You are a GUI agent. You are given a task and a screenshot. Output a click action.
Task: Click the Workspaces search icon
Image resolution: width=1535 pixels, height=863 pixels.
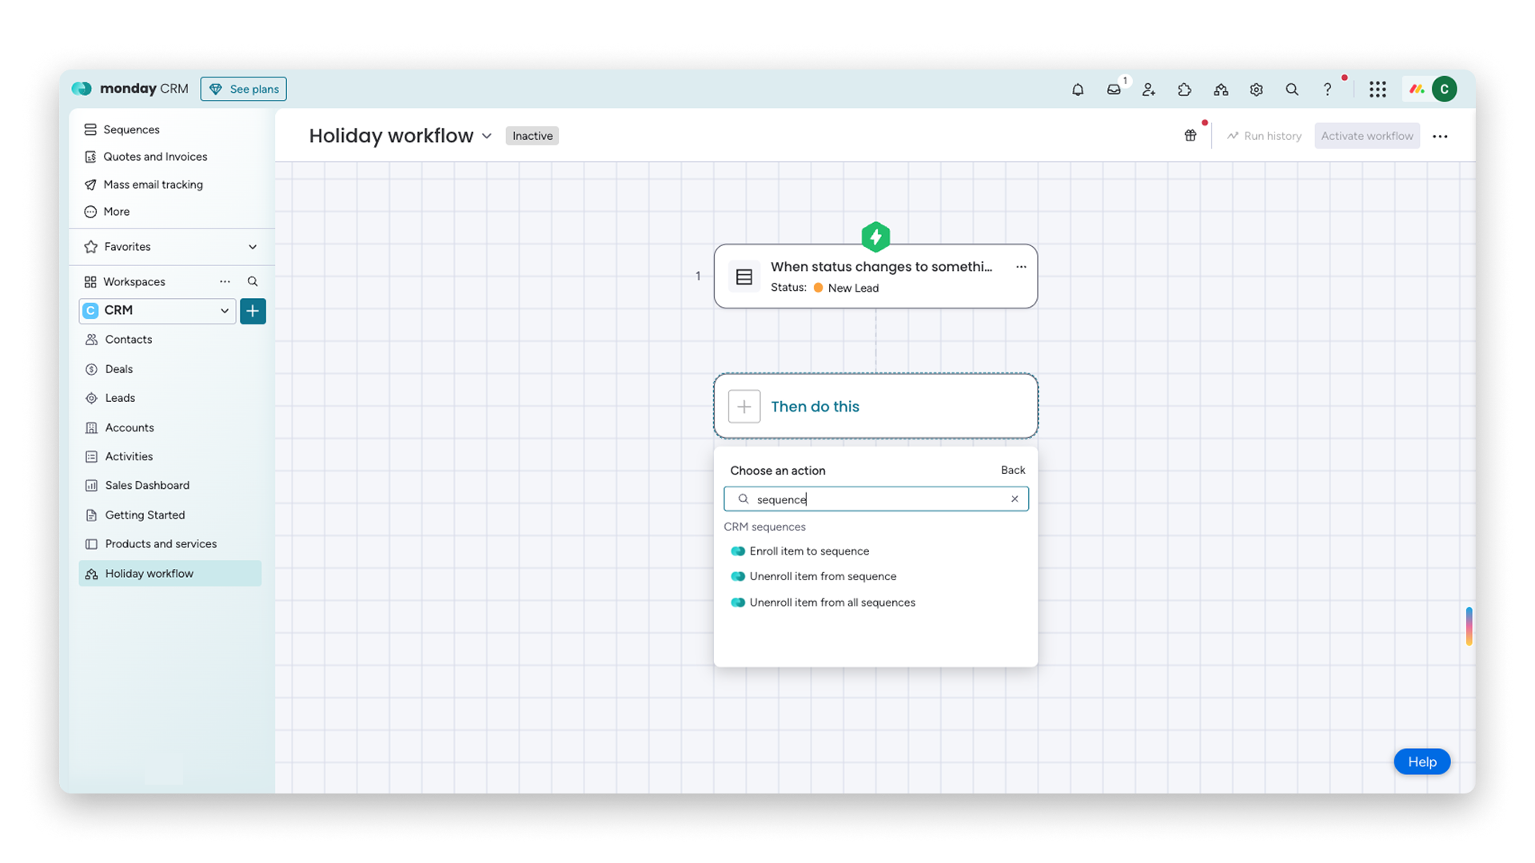[x=253, y=281]
